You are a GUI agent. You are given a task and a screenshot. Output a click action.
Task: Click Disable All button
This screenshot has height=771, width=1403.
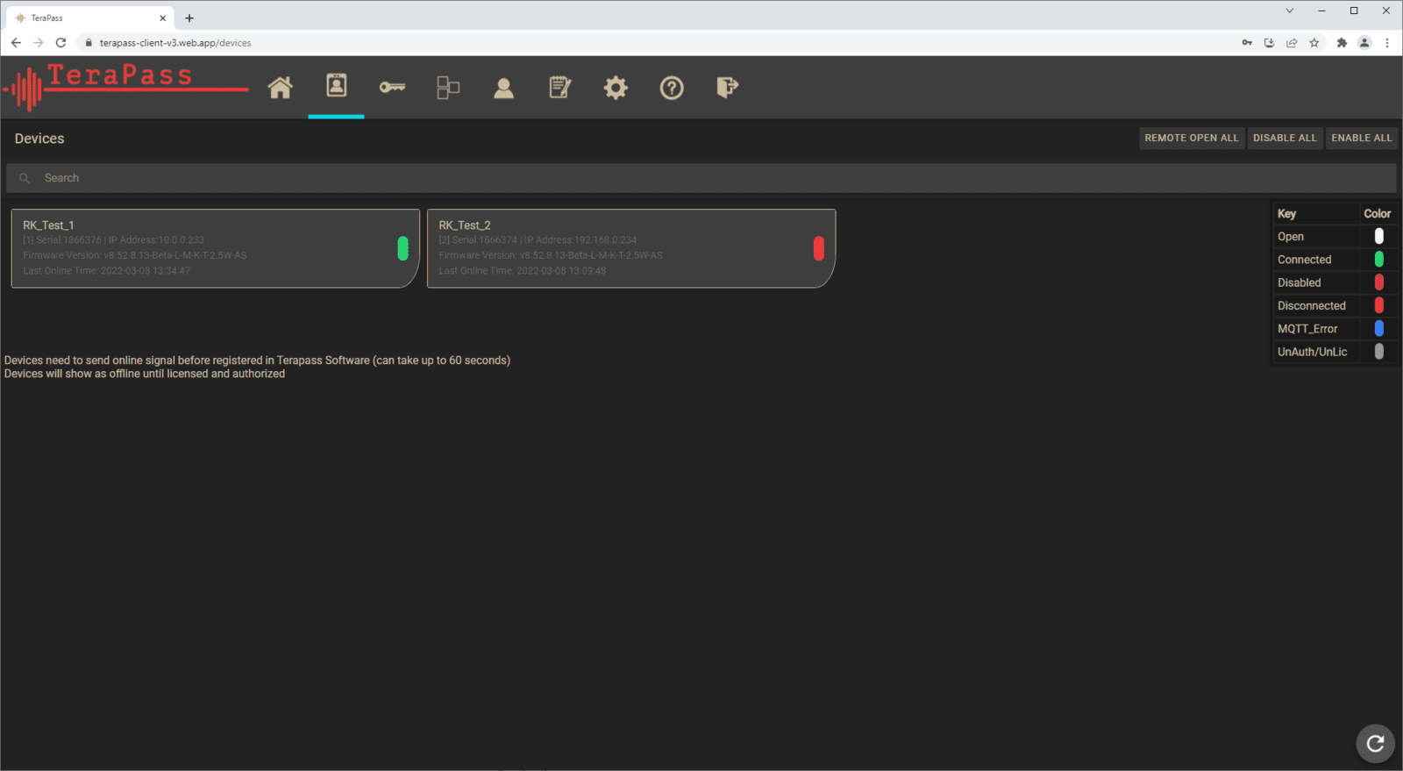pyautogui.click(x=1285, y=138)
